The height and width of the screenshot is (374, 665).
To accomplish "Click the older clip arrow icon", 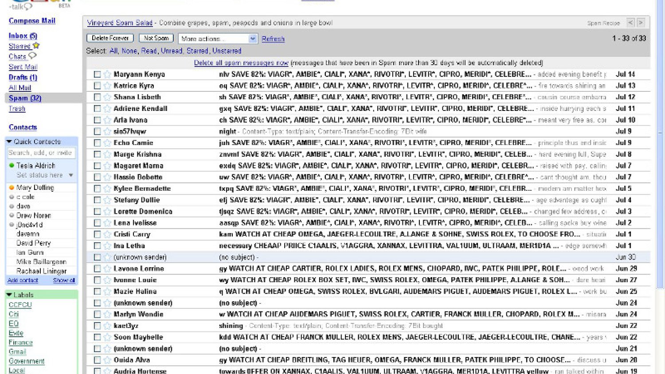I will pos(631,22).
